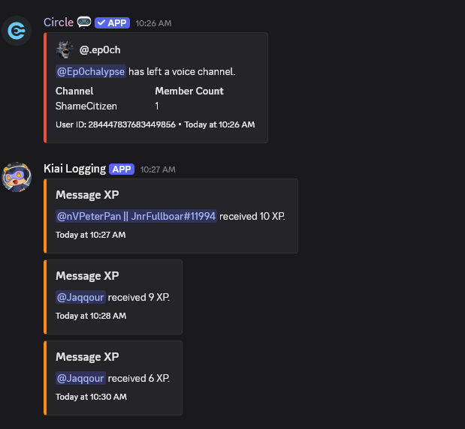The height and width of the screenshot is (429, 465).
Task: Click the Today at 10:30 AM footer
Action: click(92, 397)
